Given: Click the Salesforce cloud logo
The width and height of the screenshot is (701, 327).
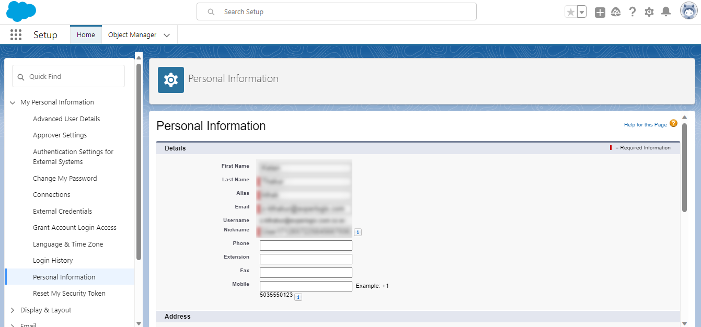Looking at the screenshot, I should point(21,11).
